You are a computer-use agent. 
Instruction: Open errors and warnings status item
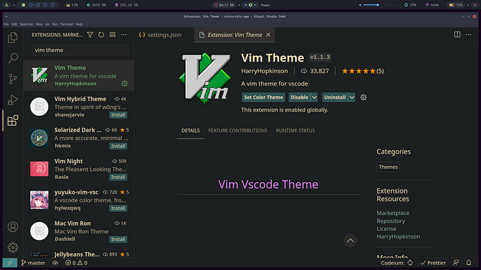tap(76, 262)
